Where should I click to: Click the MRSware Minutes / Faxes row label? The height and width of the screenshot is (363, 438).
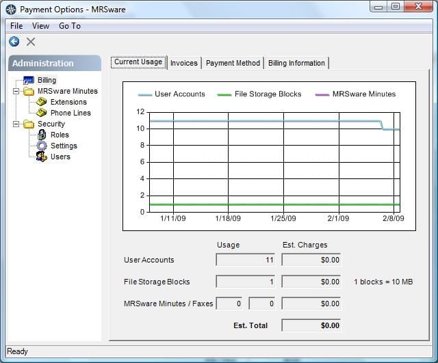[168, 304]
